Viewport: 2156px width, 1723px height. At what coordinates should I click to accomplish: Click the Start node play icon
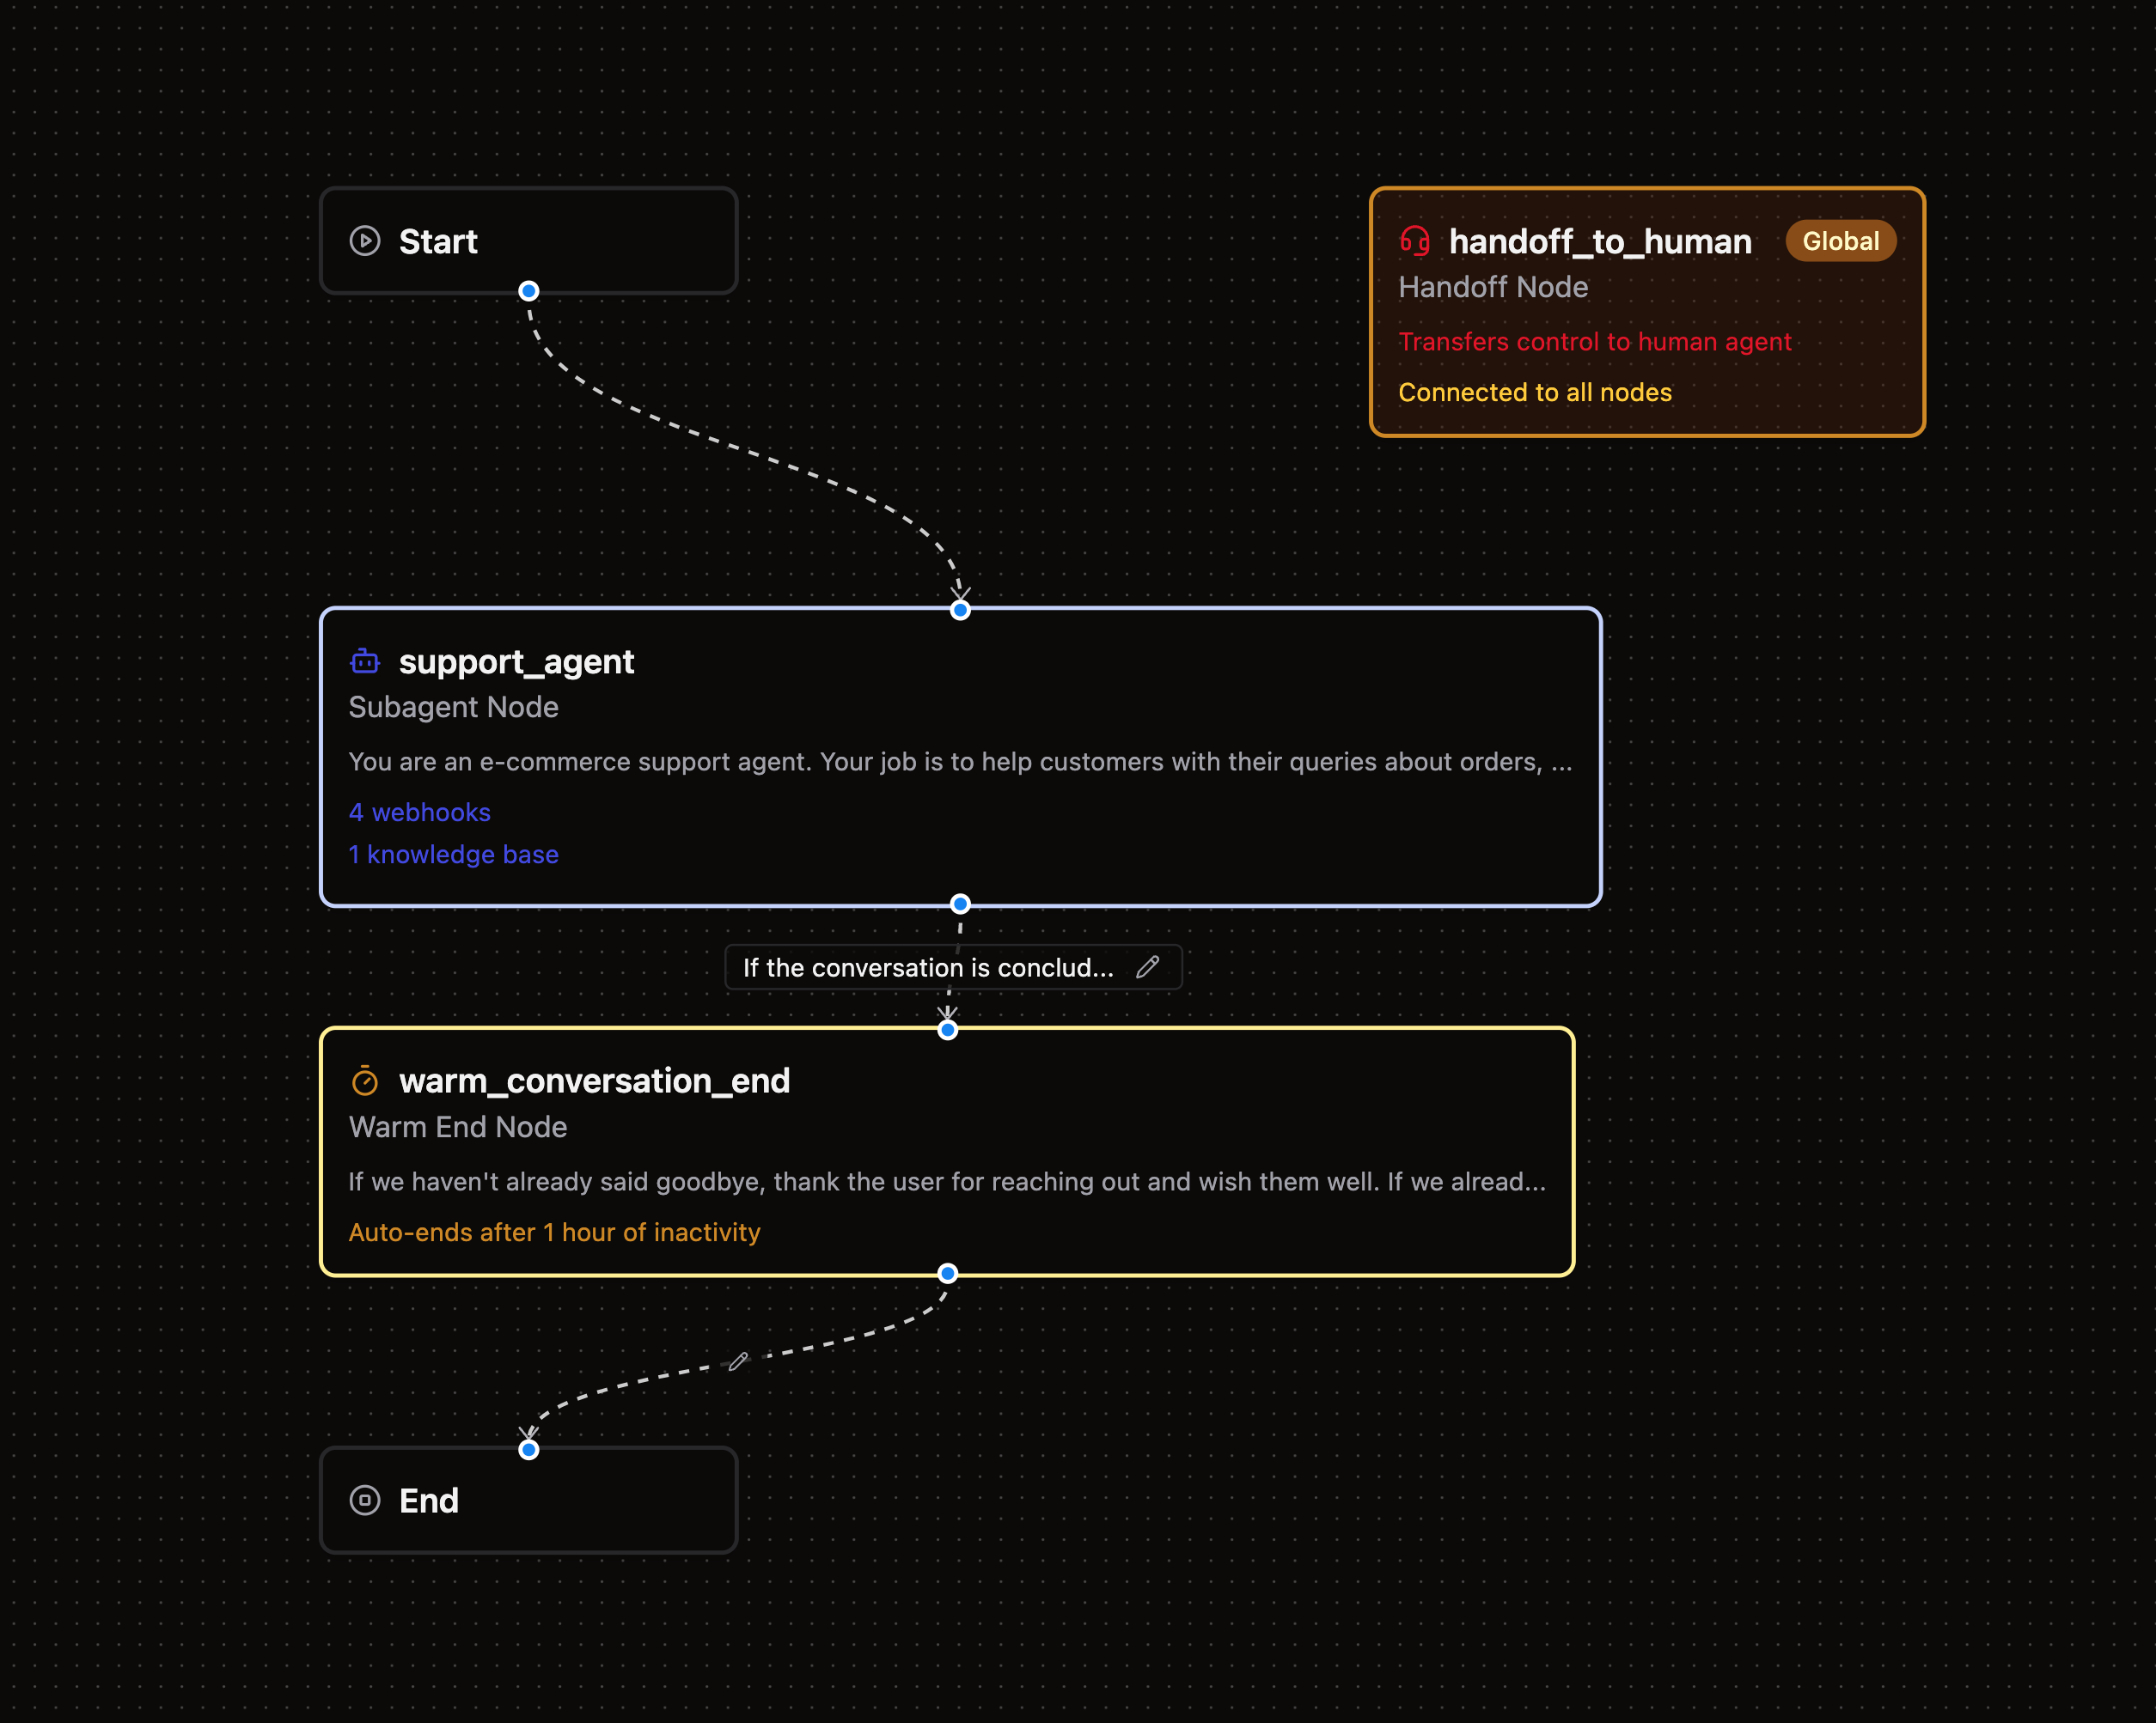point(365,240)
